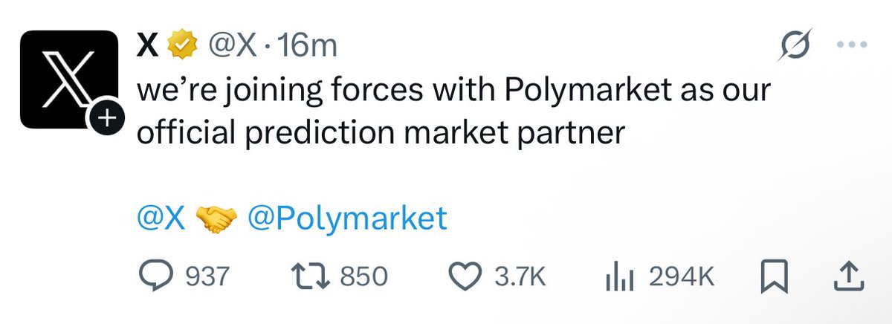Image resolution: width=892 pixels, height=324 pixels.
Task: Open the bold X display name
Action: click(x=149, y=48)
